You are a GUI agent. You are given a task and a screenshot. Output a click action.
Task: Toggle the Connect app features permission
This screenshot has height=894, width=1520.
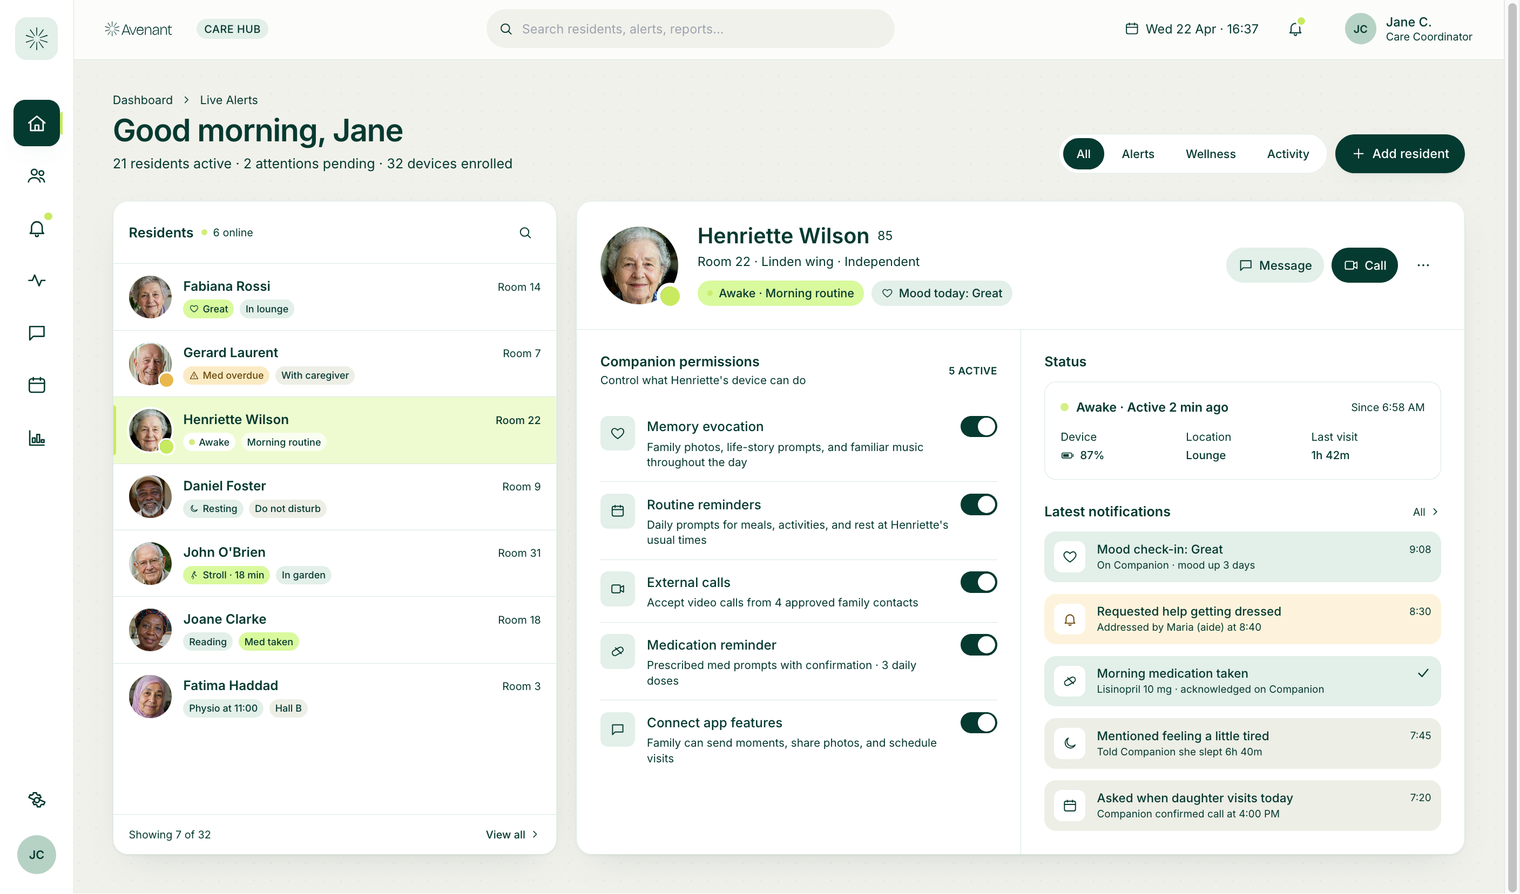(978, 723)
